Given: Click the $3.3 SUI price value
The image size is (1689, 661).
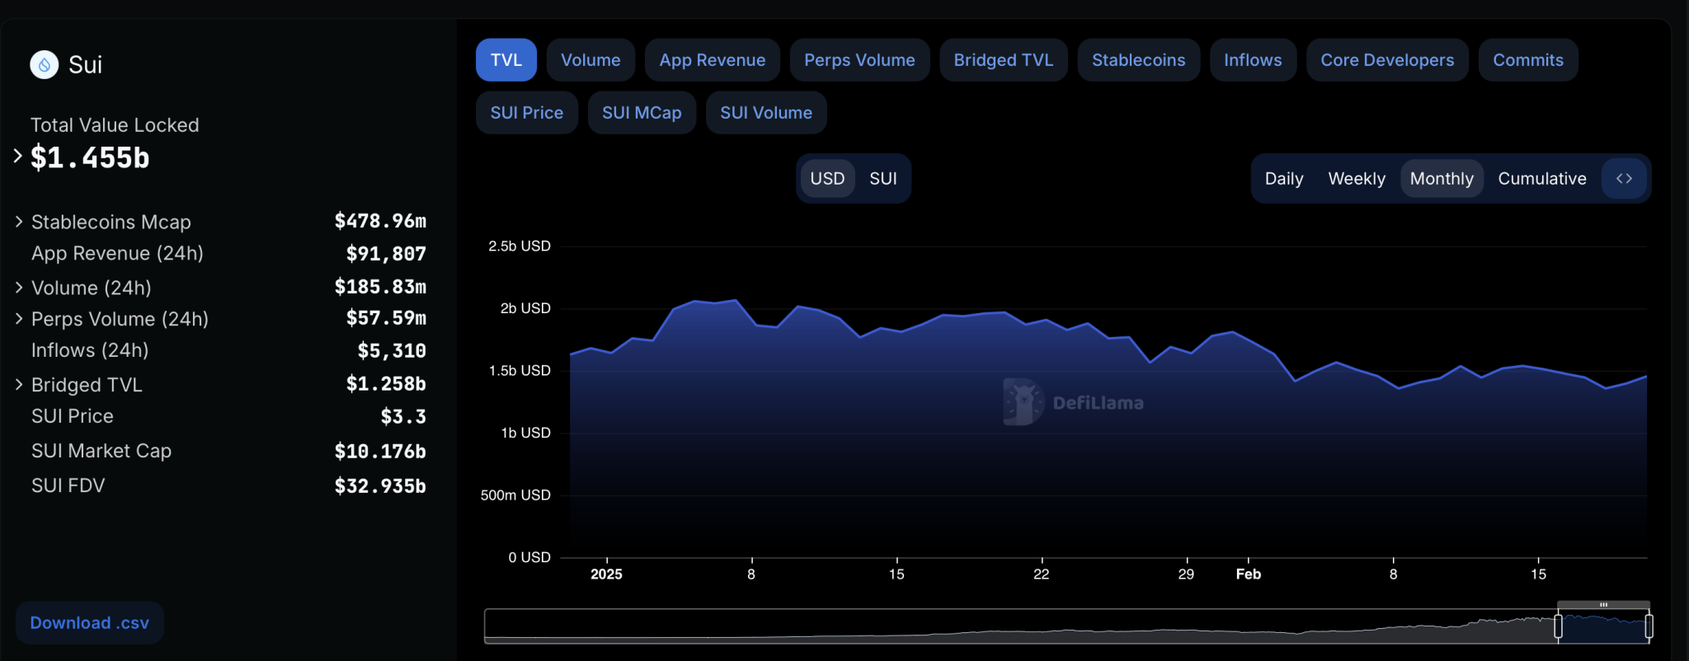Looking at the screenshot, I should [403, 417].
